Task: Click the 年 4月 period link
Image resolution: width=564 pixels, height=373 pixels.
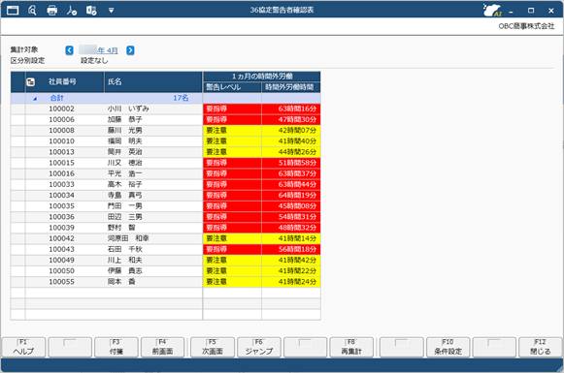Action: point(107,50)
